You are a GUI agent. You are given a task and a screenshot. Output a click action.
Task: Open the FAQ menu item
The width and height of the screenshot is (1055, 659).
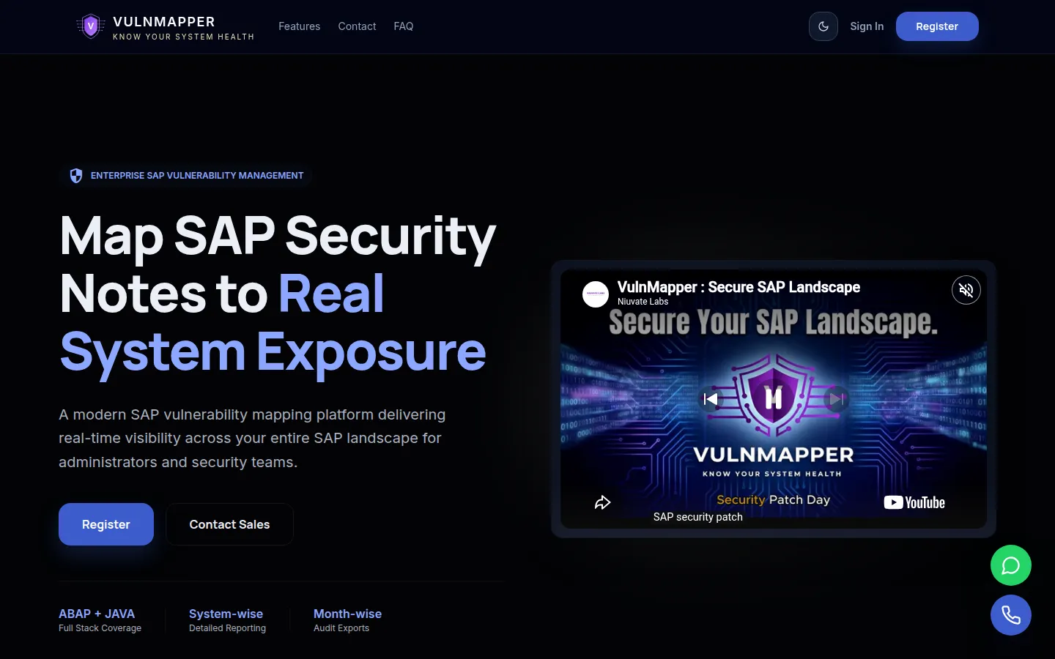pyautogui.click(x=403, y=26)
